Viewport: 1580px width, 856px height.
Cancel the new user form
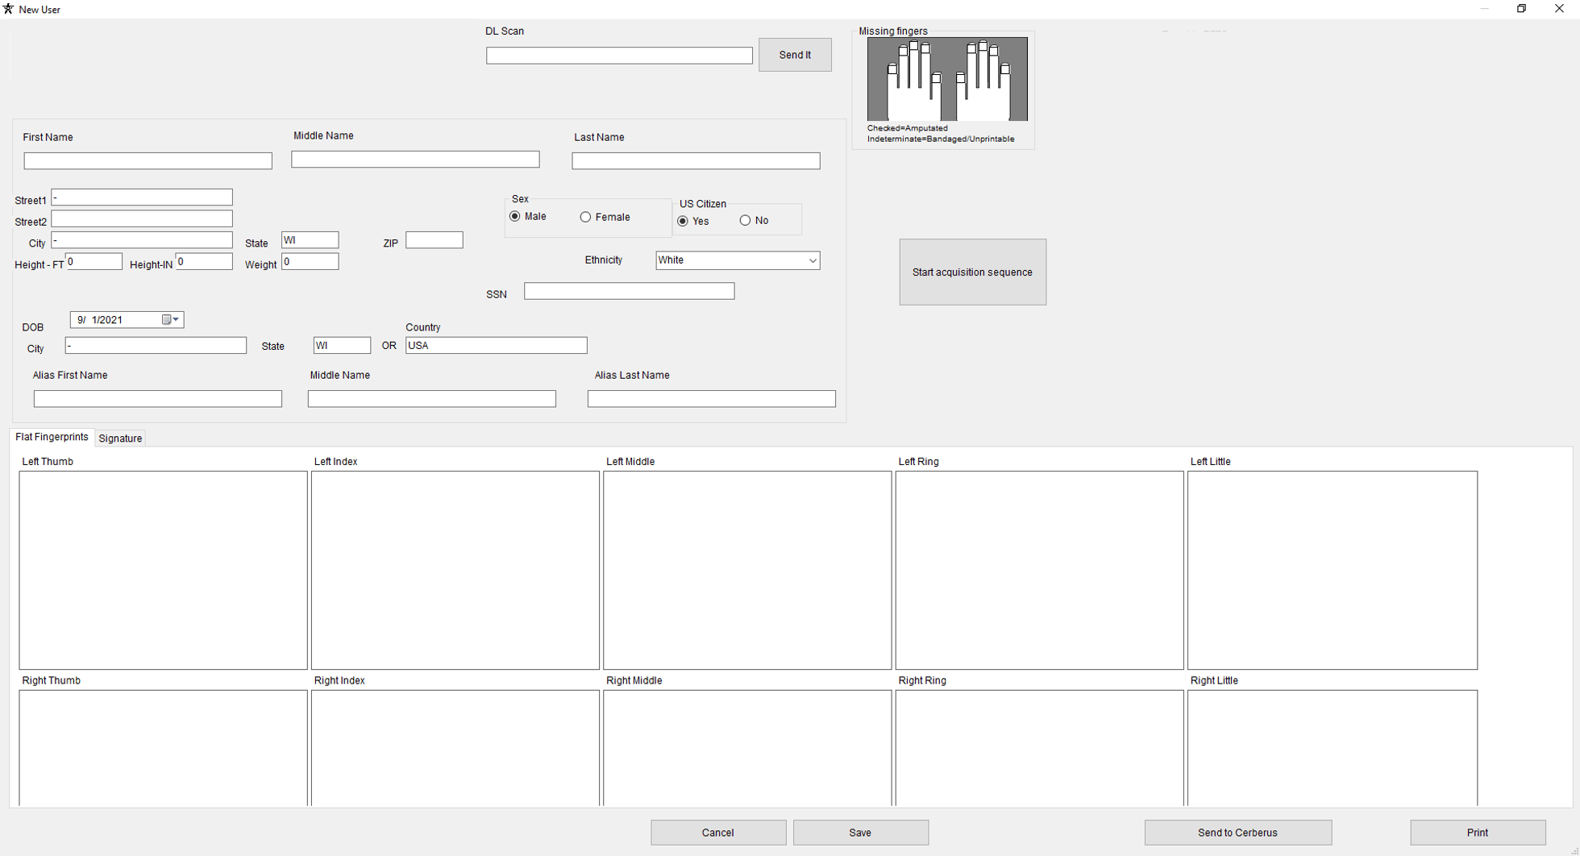718,833
